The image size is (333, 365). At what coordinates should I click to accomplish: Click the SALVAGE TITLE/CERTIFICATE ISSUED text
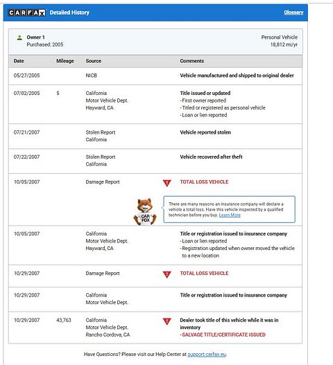pos(223,335)
